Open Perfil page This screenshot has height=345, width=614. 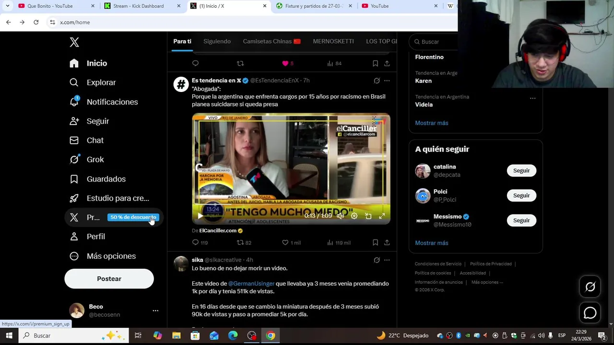point(87,237)
